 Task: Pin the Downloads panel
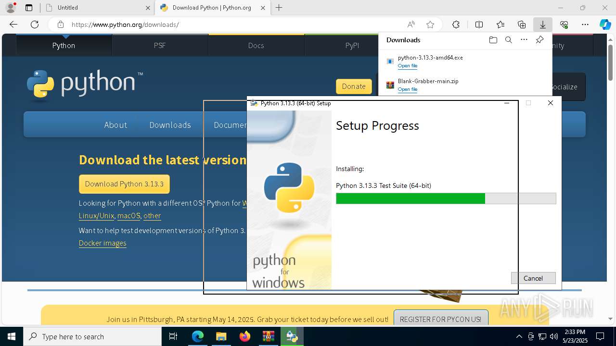click(539, 40)
